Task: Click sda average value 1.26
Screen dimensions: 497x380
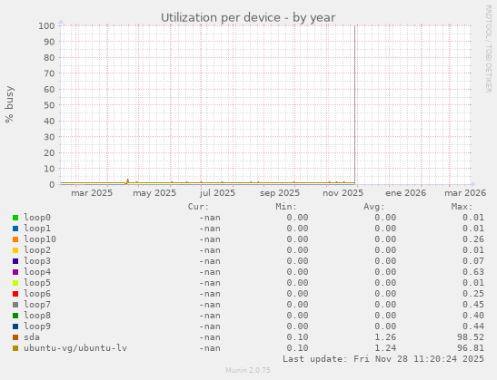Action: tap(385, 337)
